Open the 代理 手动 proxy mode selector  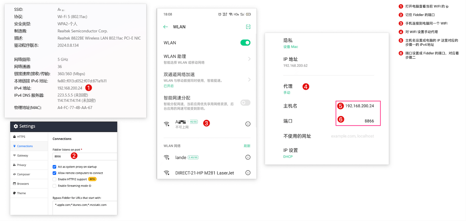click(329, 89)
